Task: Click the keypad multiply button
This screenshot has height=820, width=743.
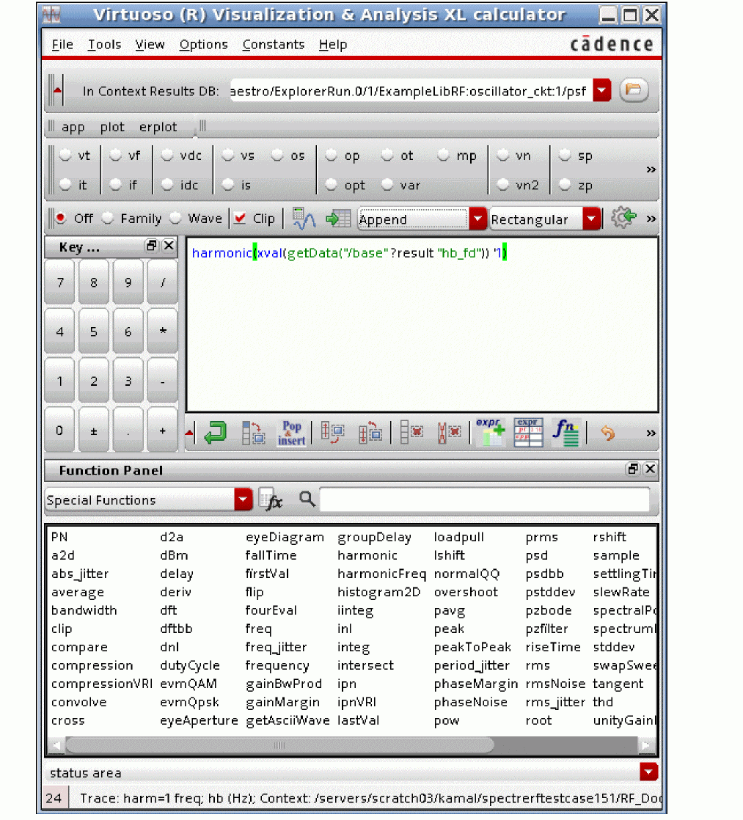Action: (163, 332)
